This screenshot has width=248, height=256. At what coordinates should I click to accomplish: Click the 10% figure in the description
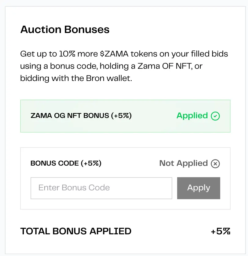pyautogui.click(x=67, y=54)
